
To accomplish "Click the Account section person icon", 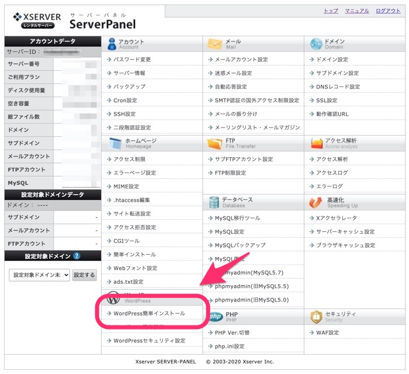I will point(112,44).
